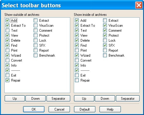The height and width of the screenshot is (115, 144).
Task: Check VirusScan in outside archives list
Action: coord(35,26)
